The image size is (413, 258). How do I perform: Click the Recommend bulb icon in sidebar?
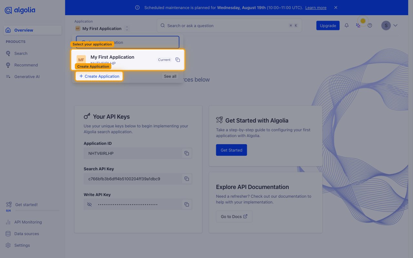(x=8, y=65)
